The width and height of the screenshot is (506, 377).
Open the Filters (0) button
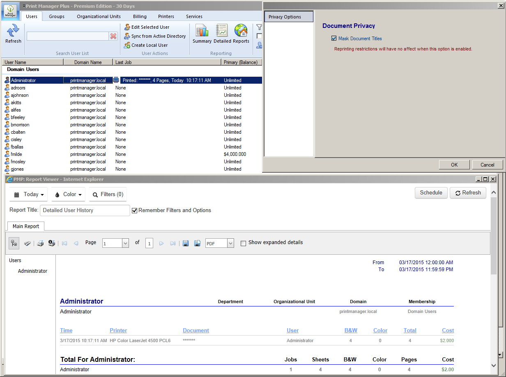(x=108, y=194)
